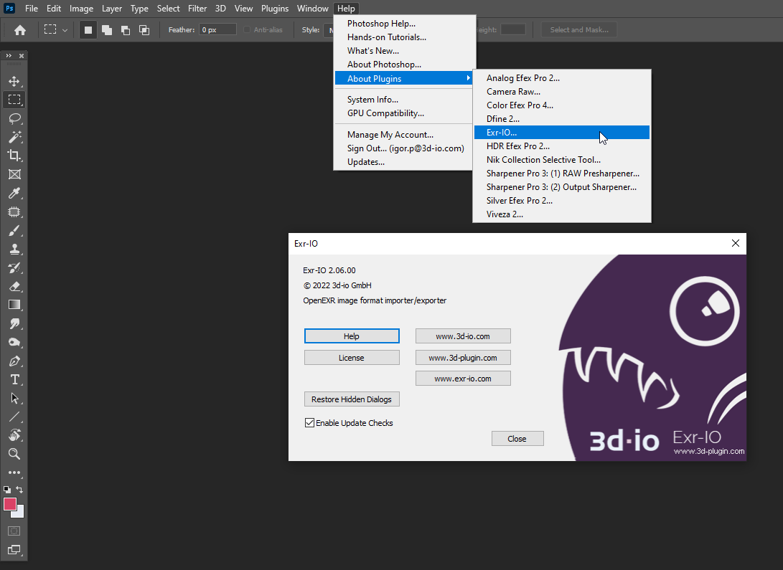Select the Smudge tool
Viewport: 783px width, 570px height.
coord(14,323)
